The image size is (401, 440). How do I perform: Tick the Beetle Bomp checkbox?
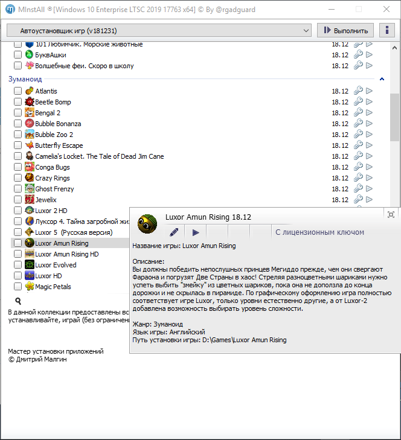(x=18, y=102)
